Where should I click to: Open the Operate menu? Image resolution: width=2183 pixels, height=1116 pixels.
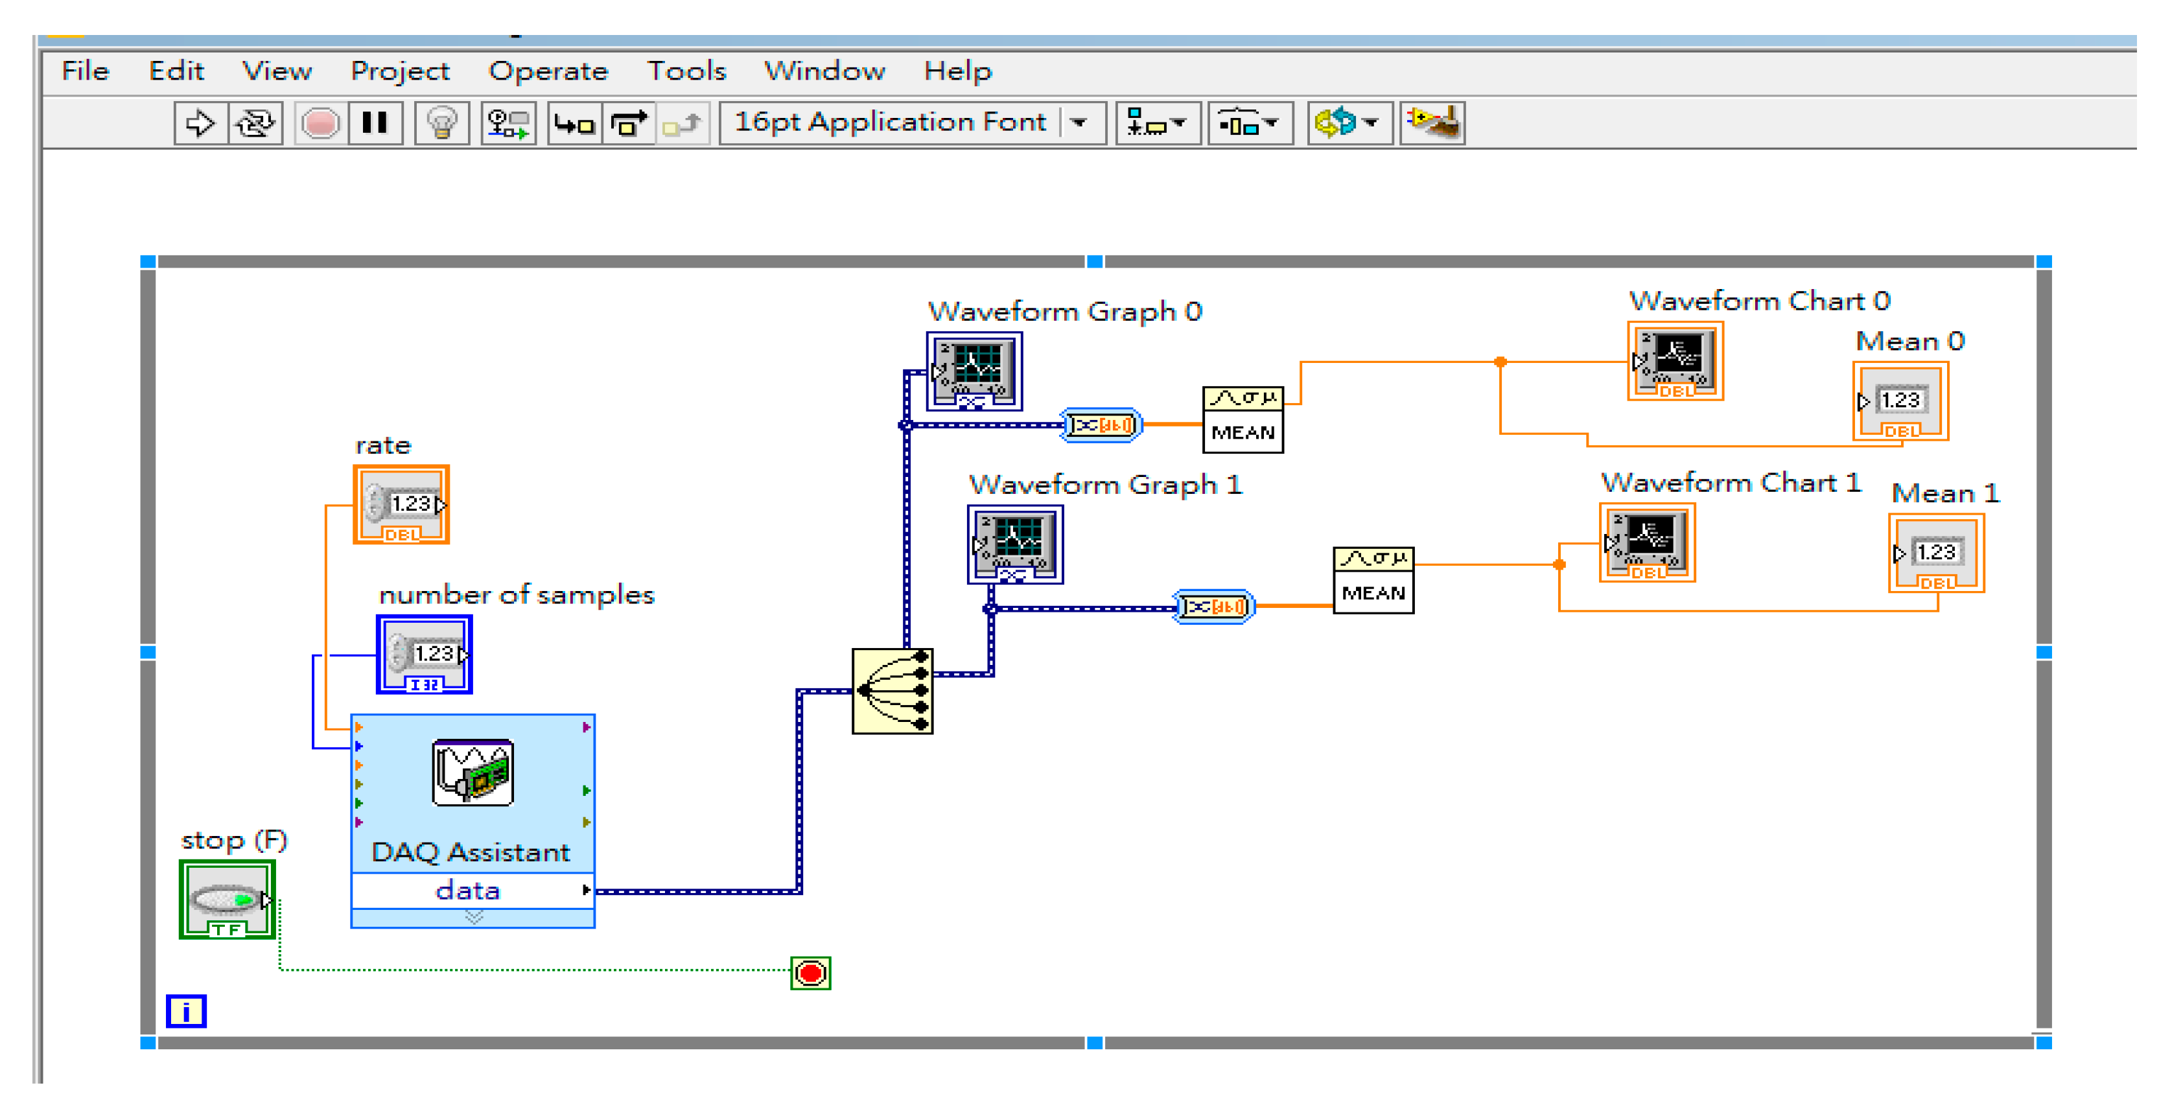click(x=548, y=71)
